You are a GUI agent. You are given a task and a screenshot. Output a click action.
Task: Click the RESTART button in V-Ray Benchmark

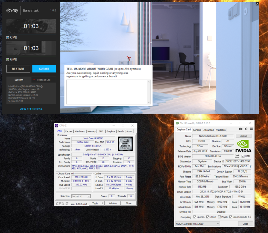pos(18,69)
